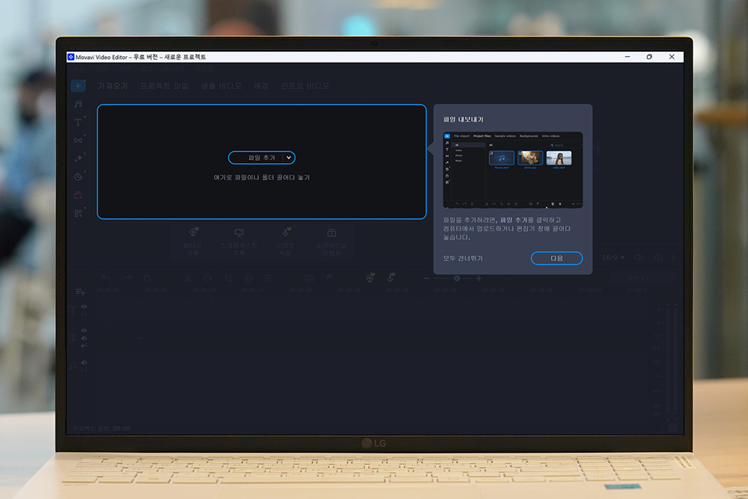The image size is (748, 499).
Task: Click the webcam record icon in the timeline toolbar
Action: (370, 278)
